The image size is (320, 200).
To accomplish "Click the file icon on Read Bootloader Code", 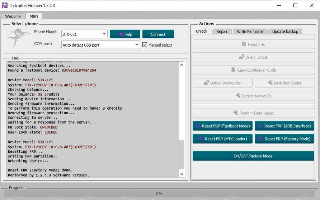I will point(233,70).
